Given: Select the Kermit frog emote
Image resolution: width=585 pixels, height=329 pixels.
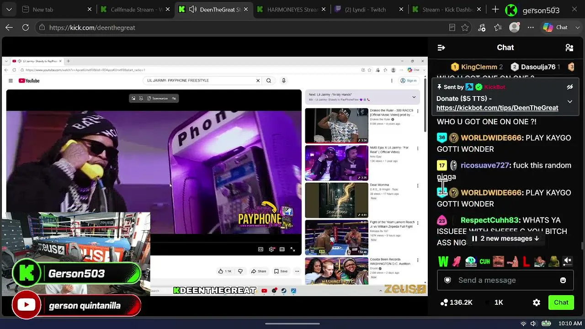Looking at the screenshot, I should tap(554, 262).
